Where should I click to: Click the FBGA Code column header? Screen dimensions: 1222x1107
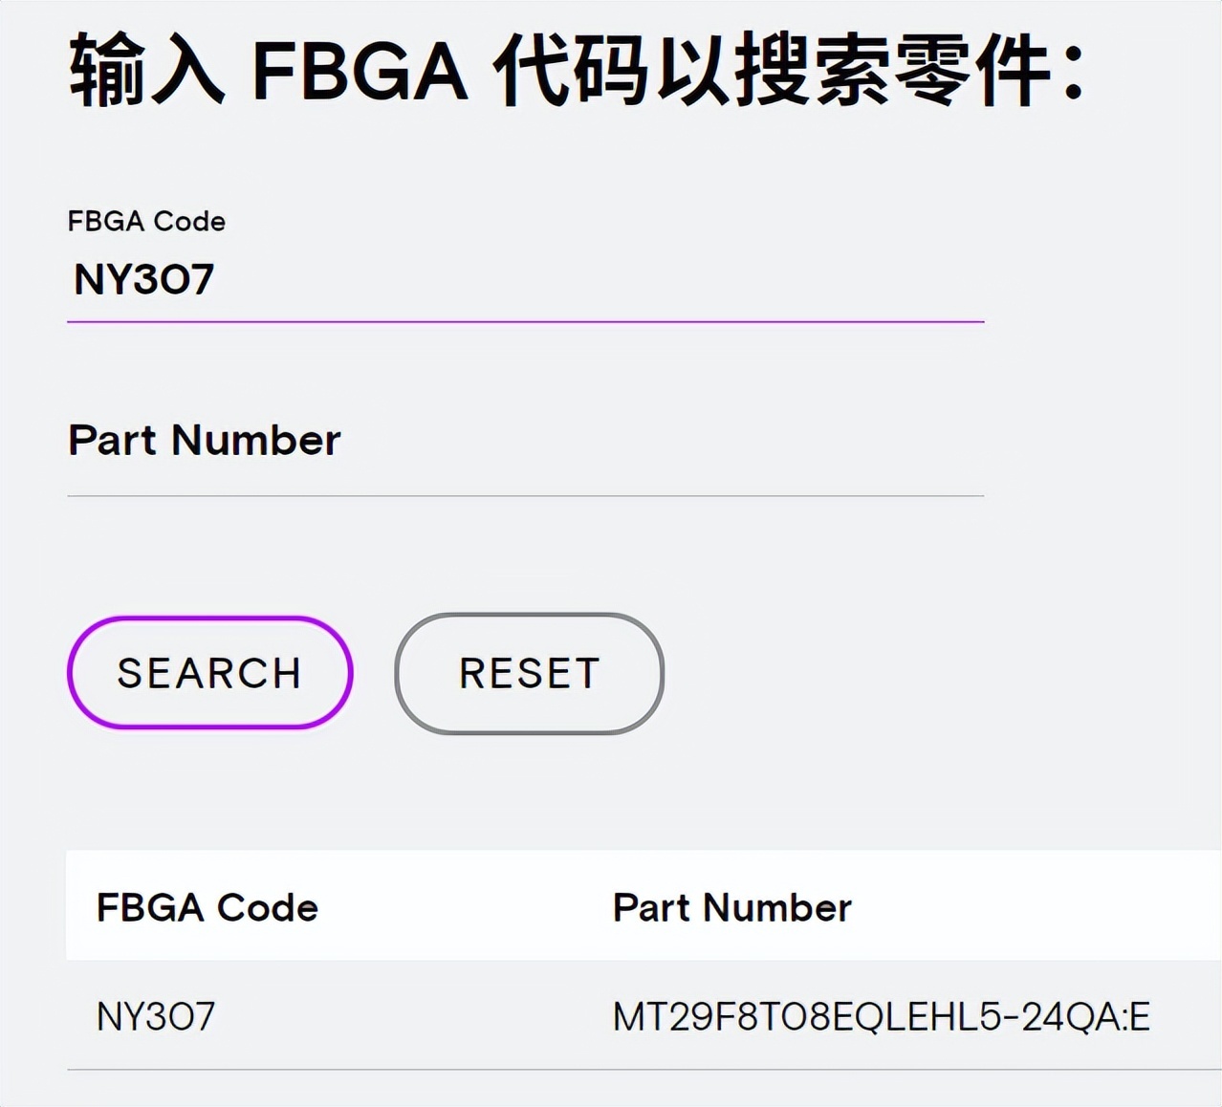point(207,907)
